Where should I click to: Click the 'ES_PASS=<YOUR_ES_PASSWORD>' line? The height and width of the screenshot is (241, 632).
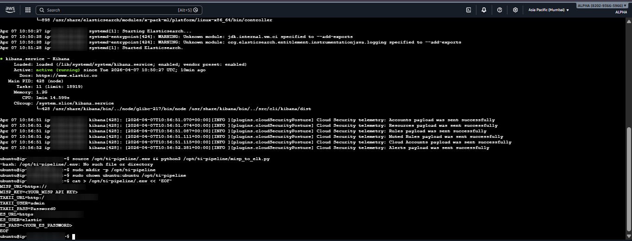[x=36, y=225]
